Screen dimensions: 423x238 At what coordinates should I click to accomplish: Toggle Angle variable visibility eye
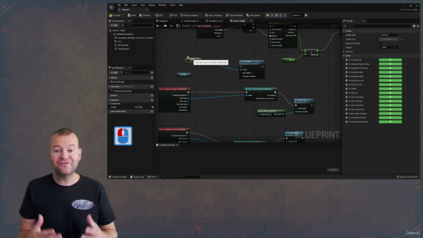click(x=153, y=107)
